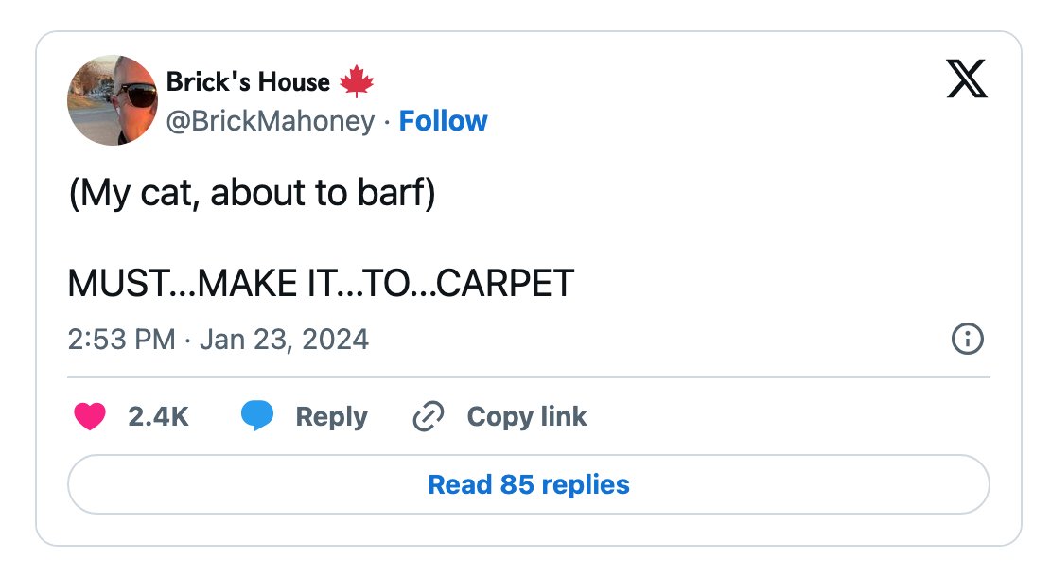Open the Brick's House profile avatar

(113, 100)
